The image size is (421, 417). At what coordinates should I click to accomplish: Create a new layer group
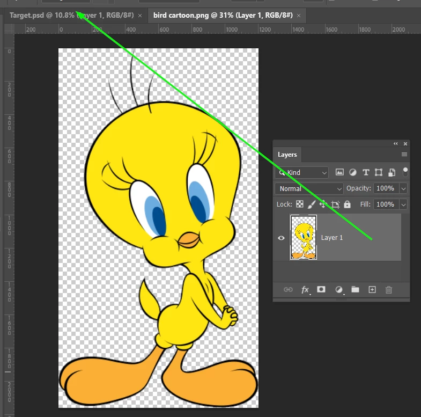pos(355,289)
